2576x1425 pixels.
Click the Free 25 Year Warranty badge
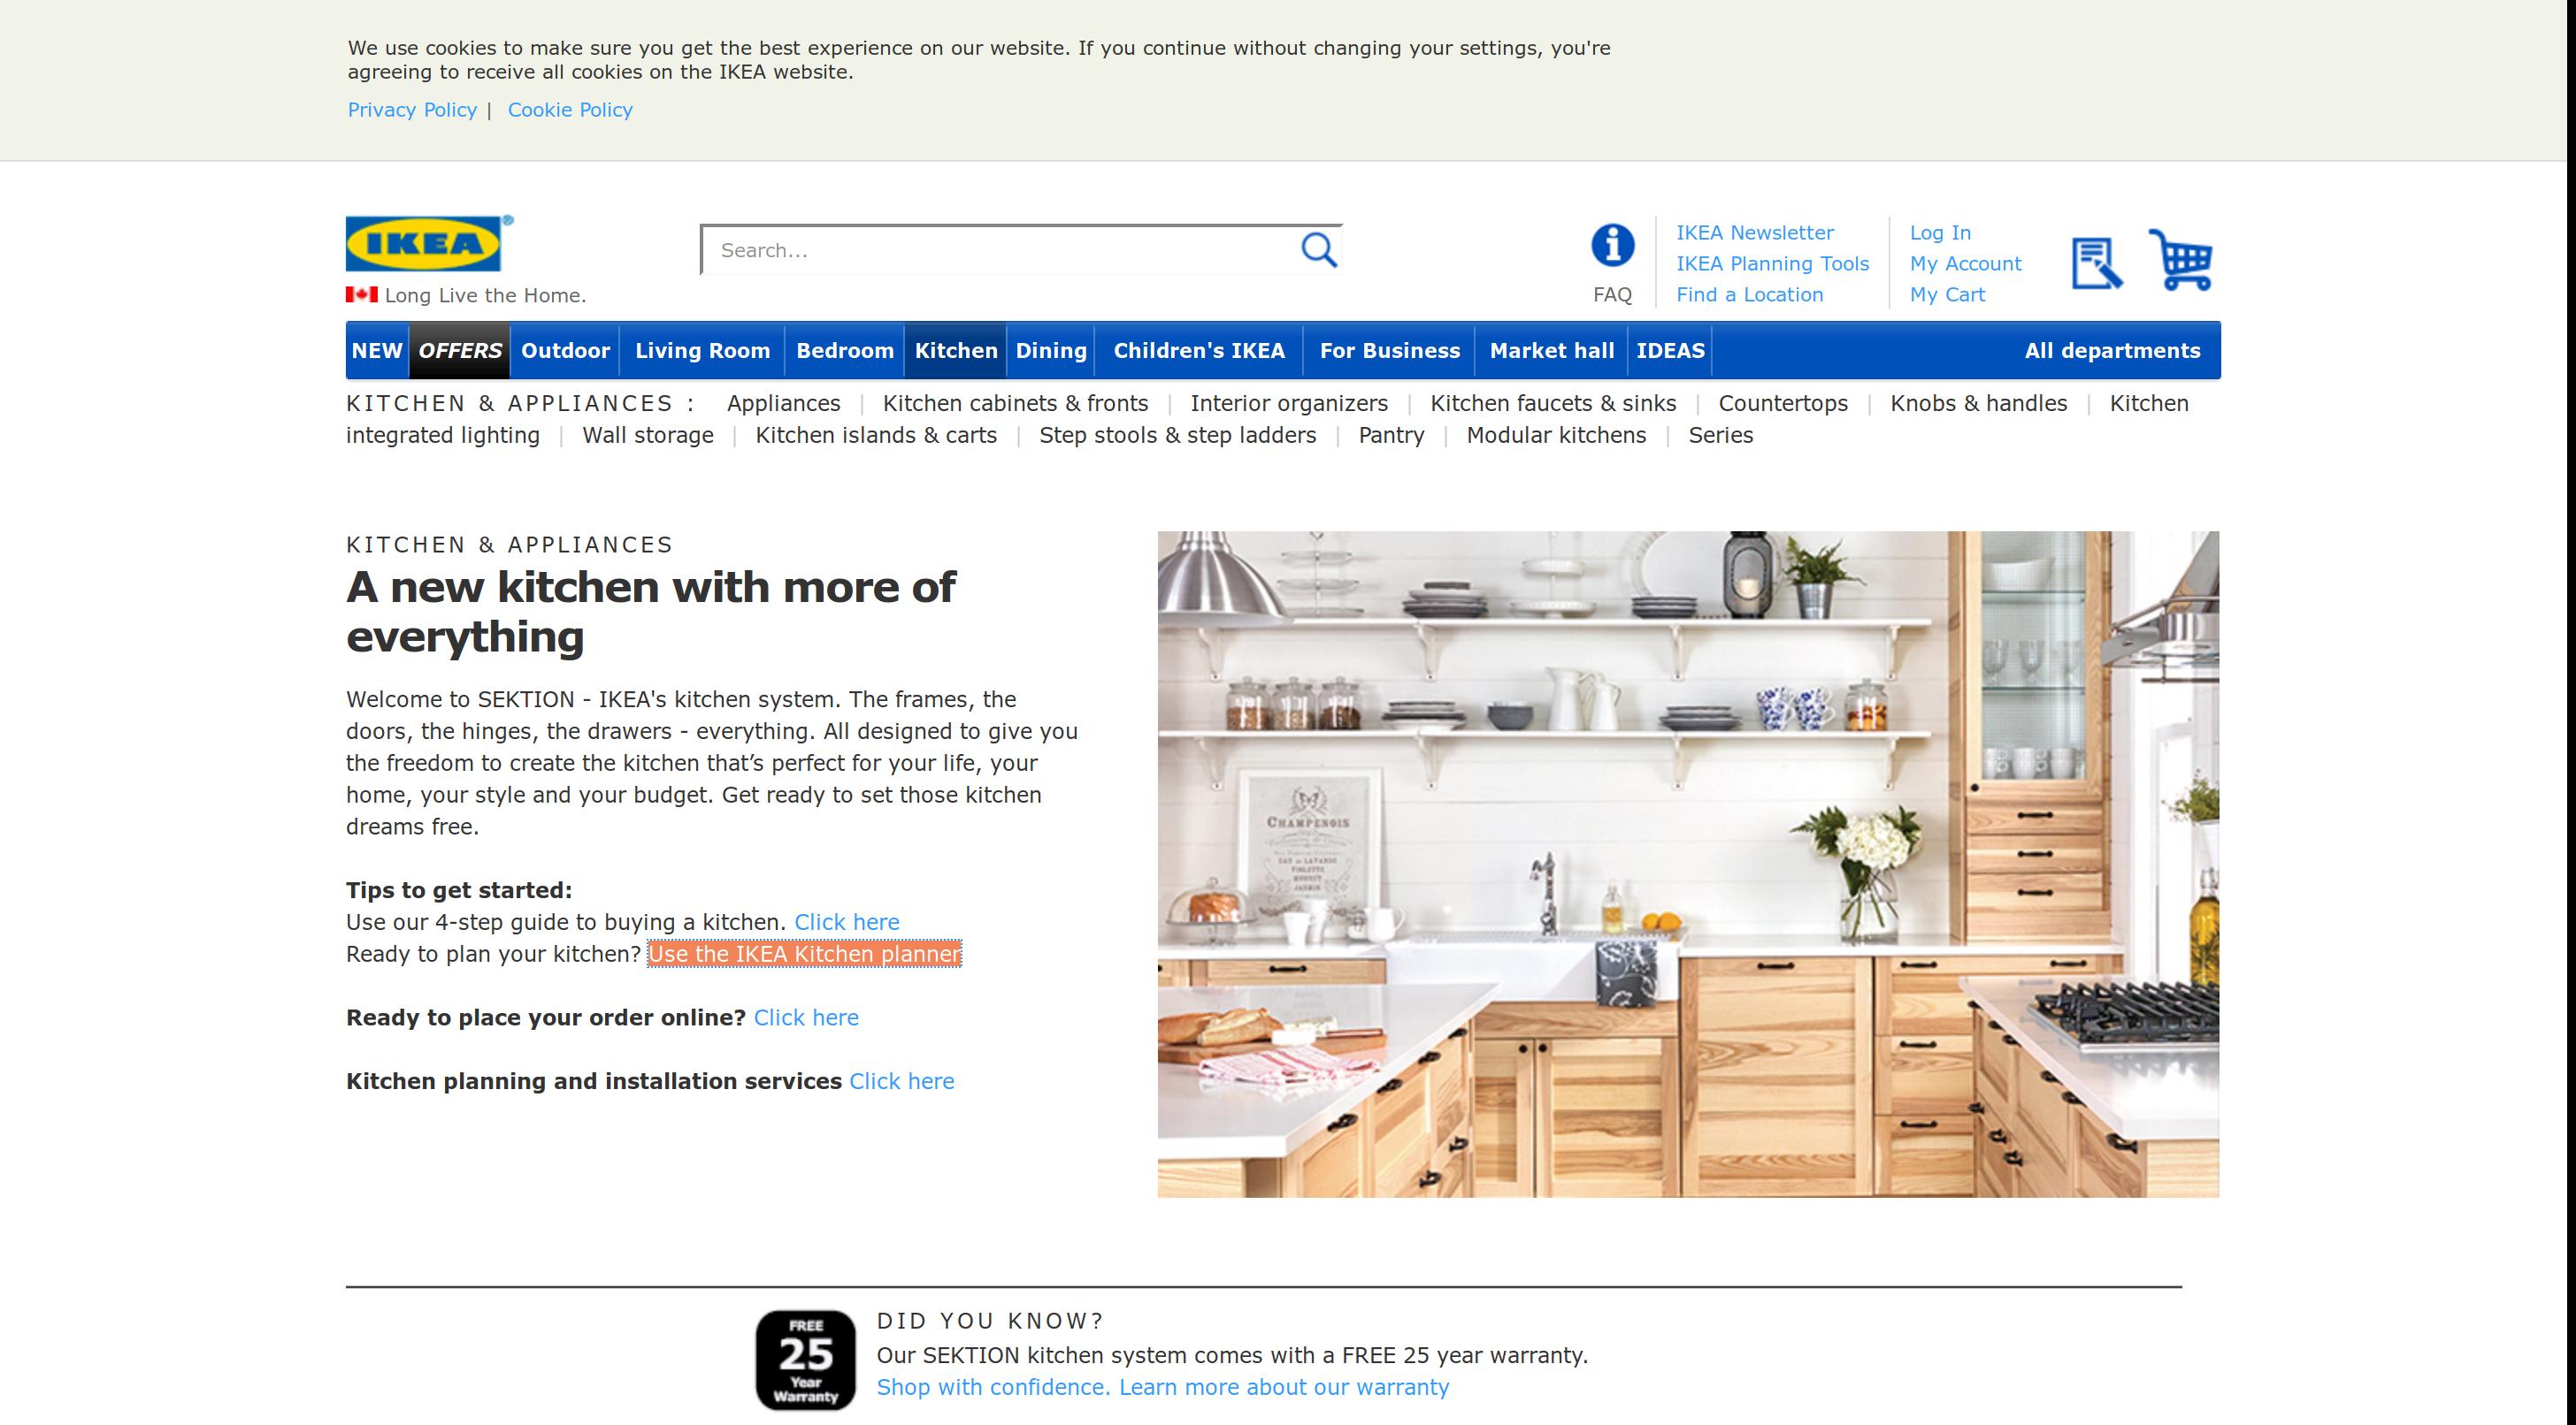coord(805,1359)
